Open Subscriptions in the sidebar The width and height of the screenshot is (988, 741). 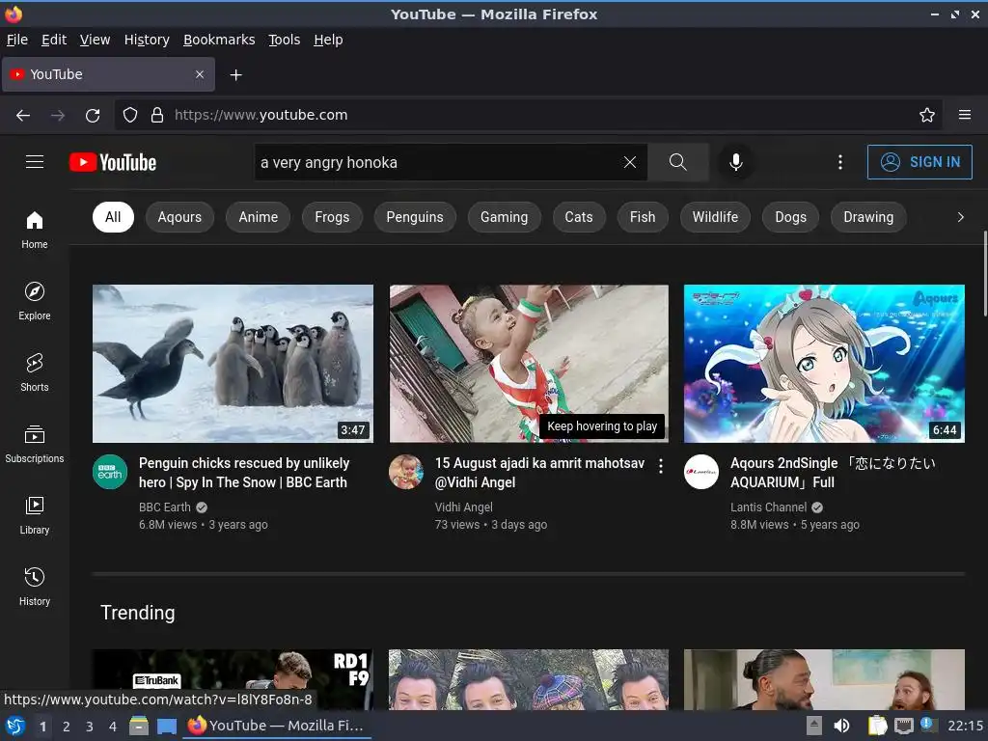coord(35,444)
